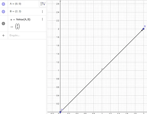Toggle visibility of point B
This screenshot has width=147, height=114.
[x=3, y=11]
